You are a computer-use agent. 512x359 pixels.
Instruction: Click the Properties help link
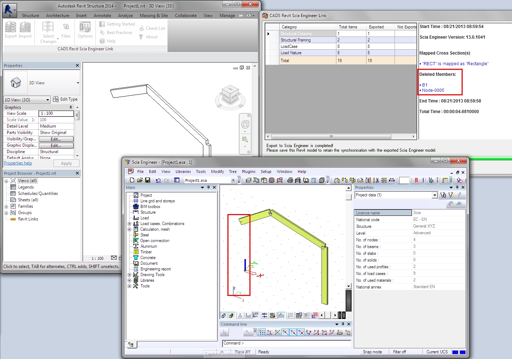click(x=18, y=163)
